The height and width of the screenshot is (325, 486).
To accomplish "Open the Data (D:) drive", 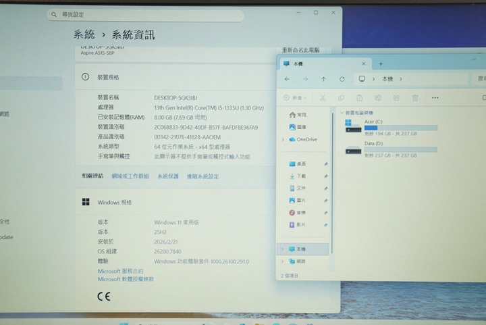I will (374, 144).
